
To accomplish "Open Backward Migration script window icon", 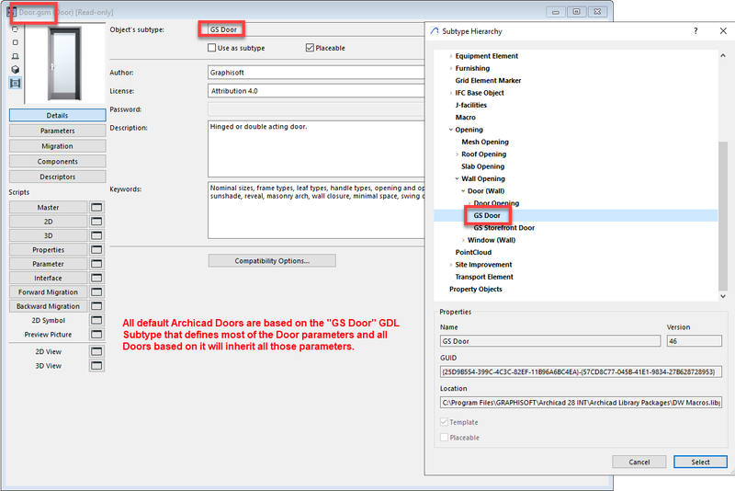I will (96, 306).
